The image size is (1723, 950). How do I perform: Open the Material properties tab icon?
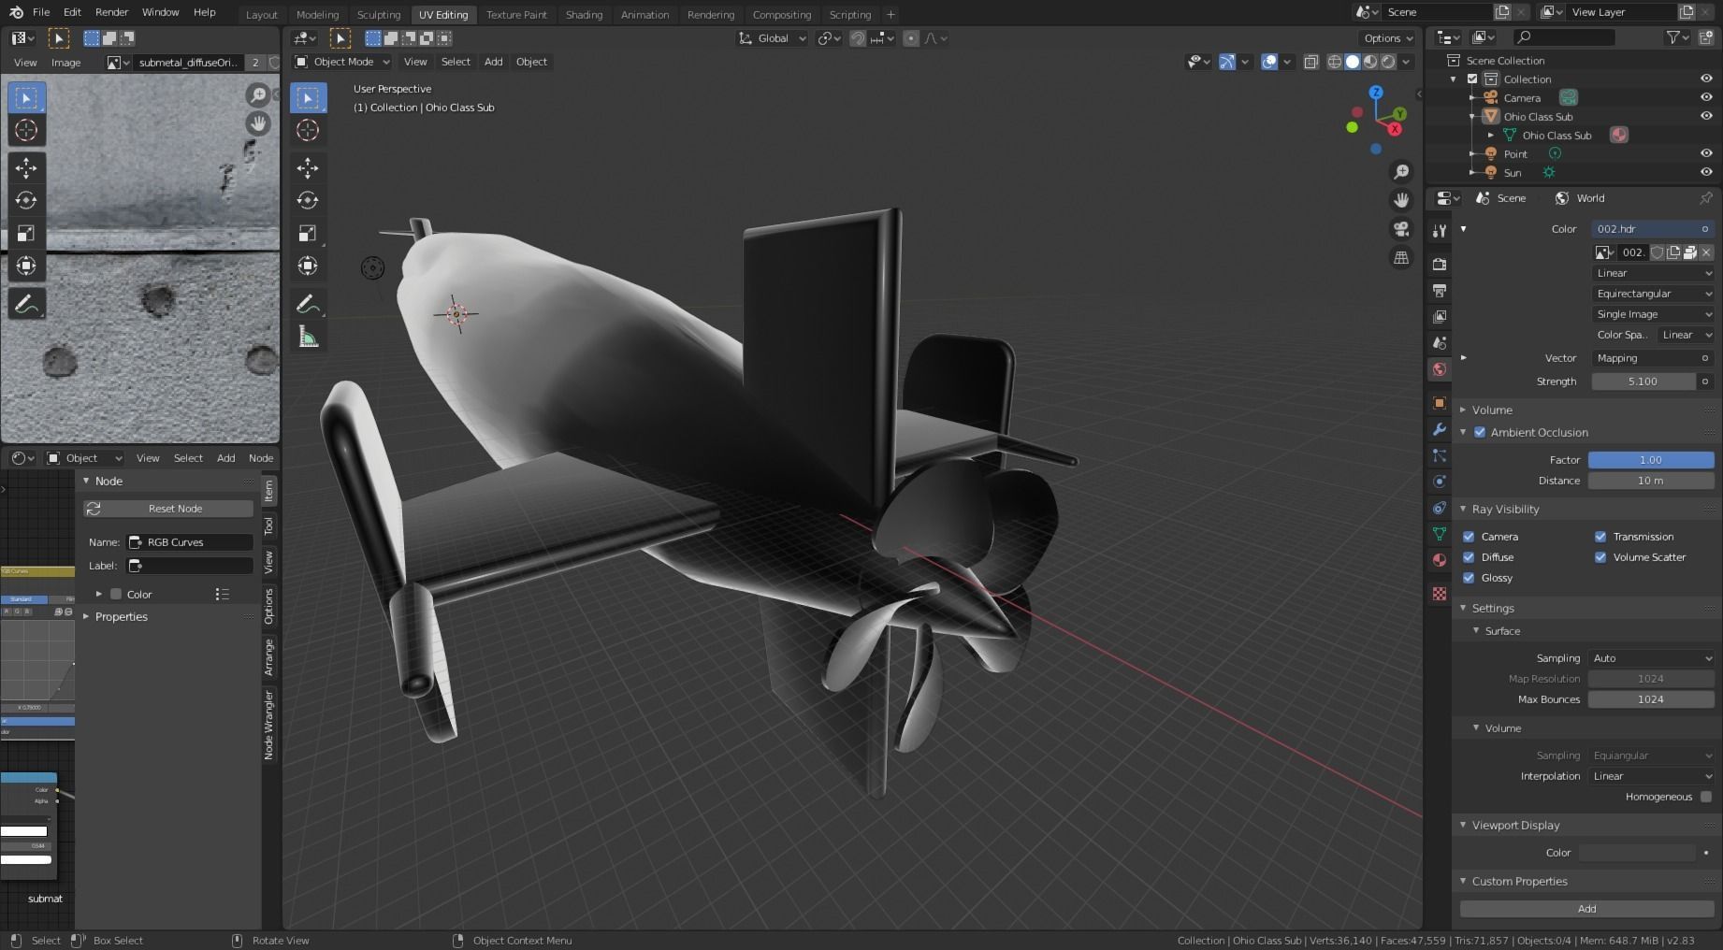pyautogui.click(x=1440, y=560)
